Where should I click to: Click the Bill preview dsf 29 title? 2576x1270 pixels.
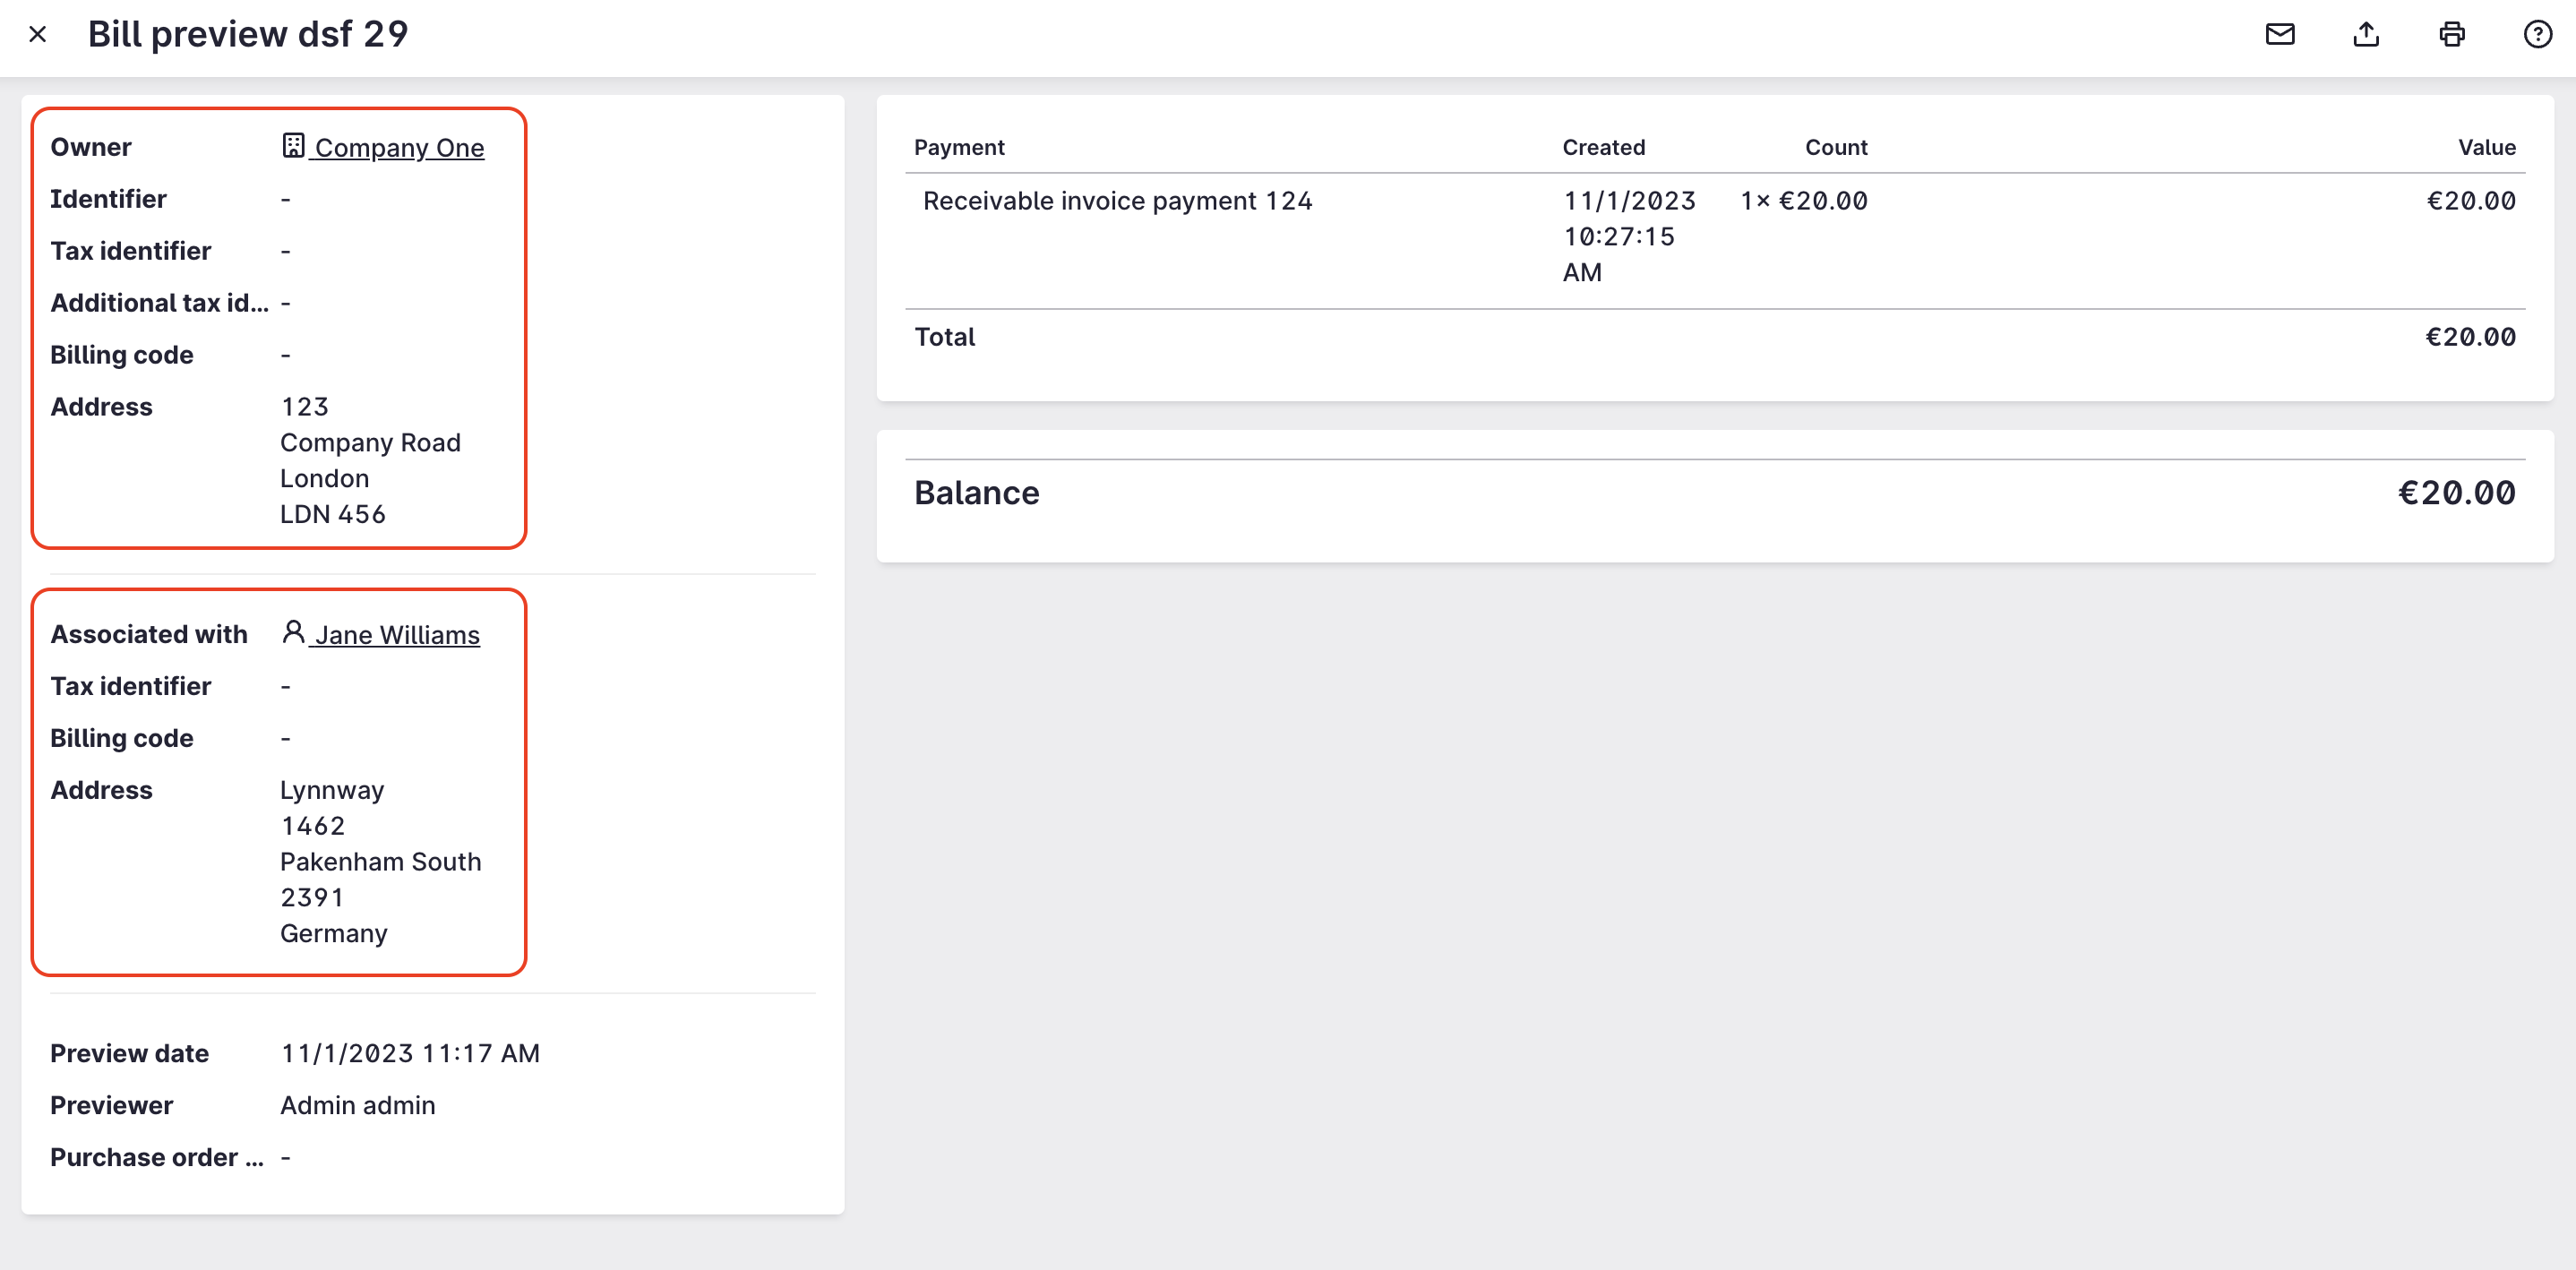(248, 35)
